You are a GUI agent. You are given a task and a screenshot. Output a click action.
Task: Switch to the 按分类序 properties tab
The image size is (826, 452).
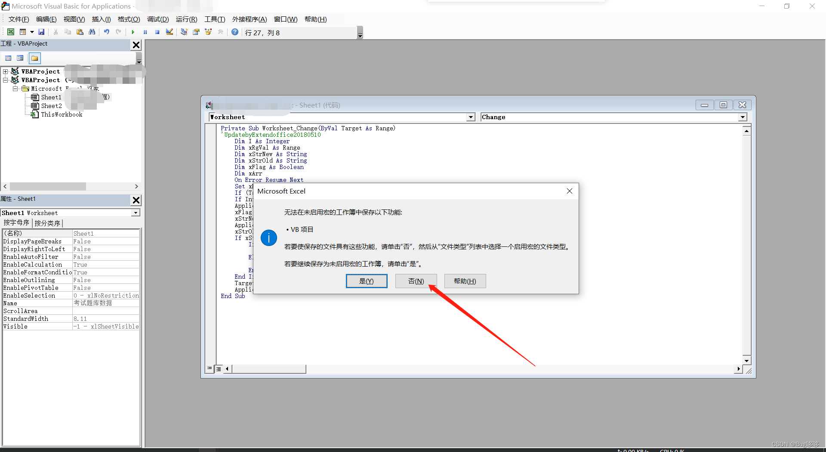47,223
